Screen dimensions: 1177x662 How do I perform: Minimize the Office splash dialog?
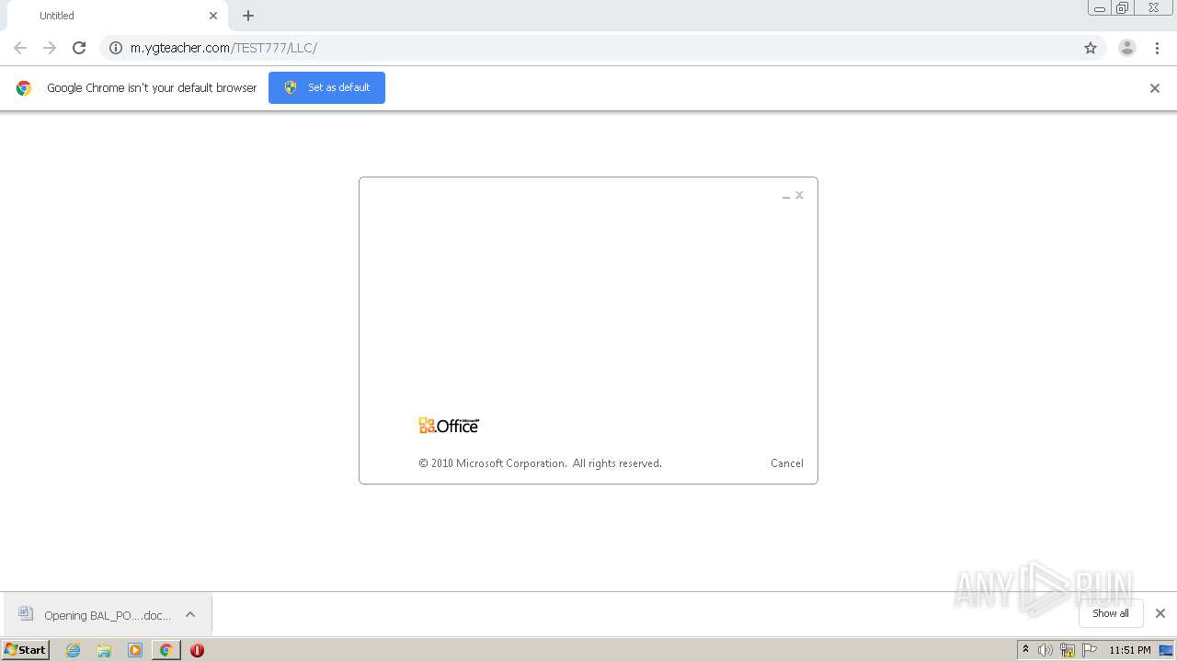[786, 196]
